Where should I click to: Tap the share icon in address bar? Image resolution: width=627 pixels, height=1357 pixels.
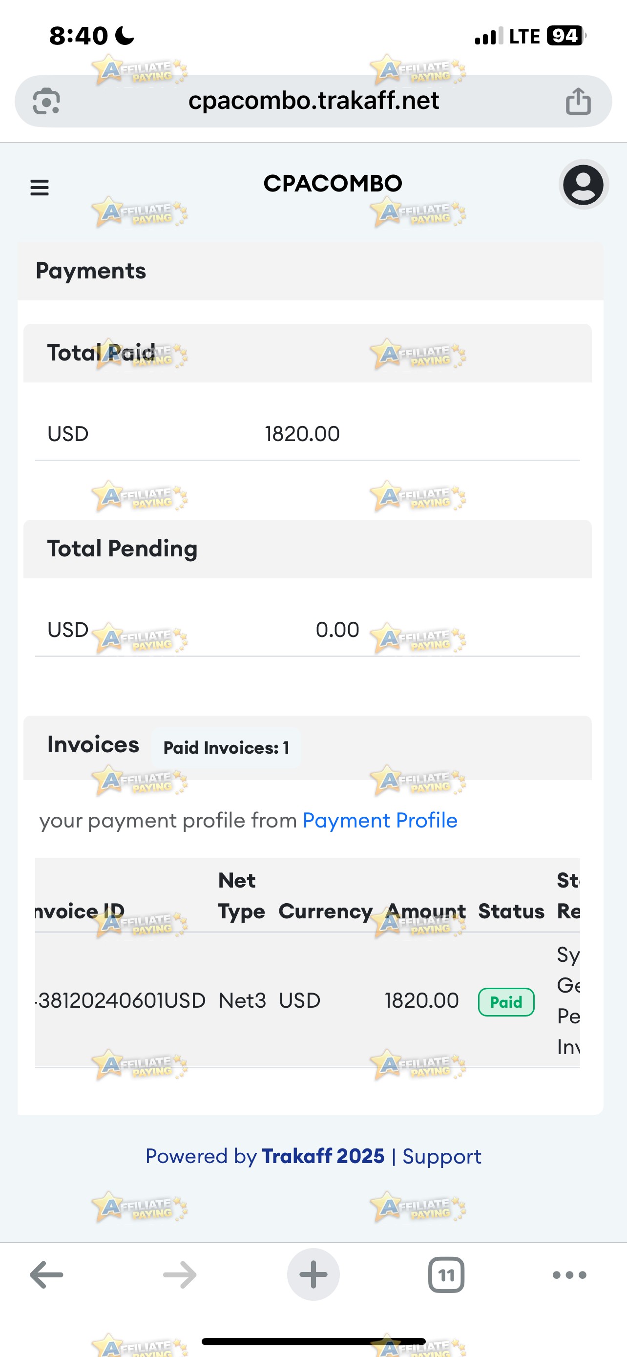578,101
